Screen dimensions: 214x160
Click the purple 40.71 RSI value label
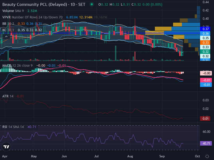click(x=206, y=143)
